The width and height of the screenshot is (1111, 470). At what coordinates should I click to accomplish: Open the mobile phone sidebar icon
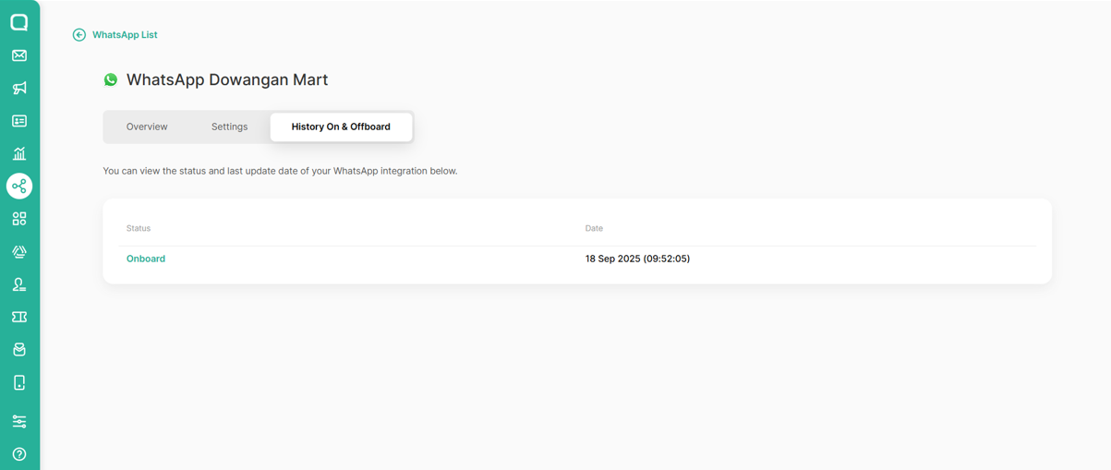click(19, 382)
